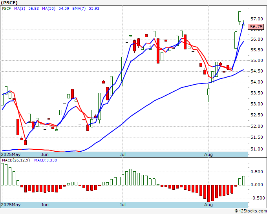This screenshot has width=267, height=214.
Task: Click the 52.50 price axis label
Action: tap(257, 115)
